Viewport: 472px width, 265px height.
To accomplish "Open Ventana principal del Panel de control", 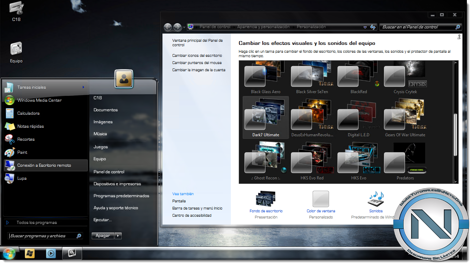I will [197, 42].
